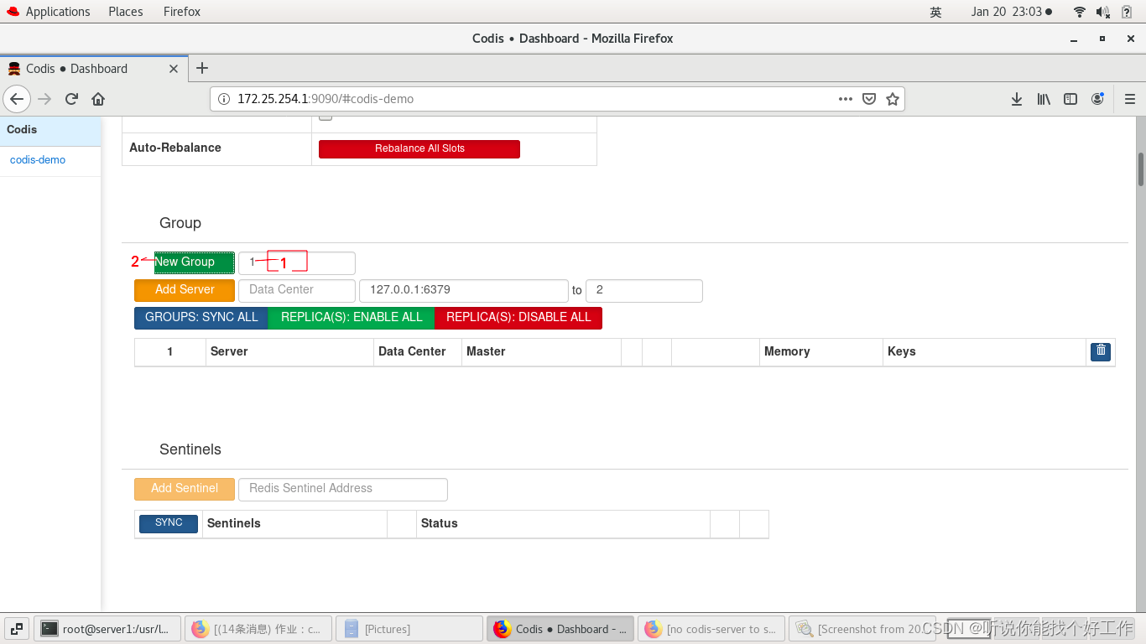This screenshot has width=1146, height=644.
Task: Open Firefox app menu in top bar
Action: 182,12
